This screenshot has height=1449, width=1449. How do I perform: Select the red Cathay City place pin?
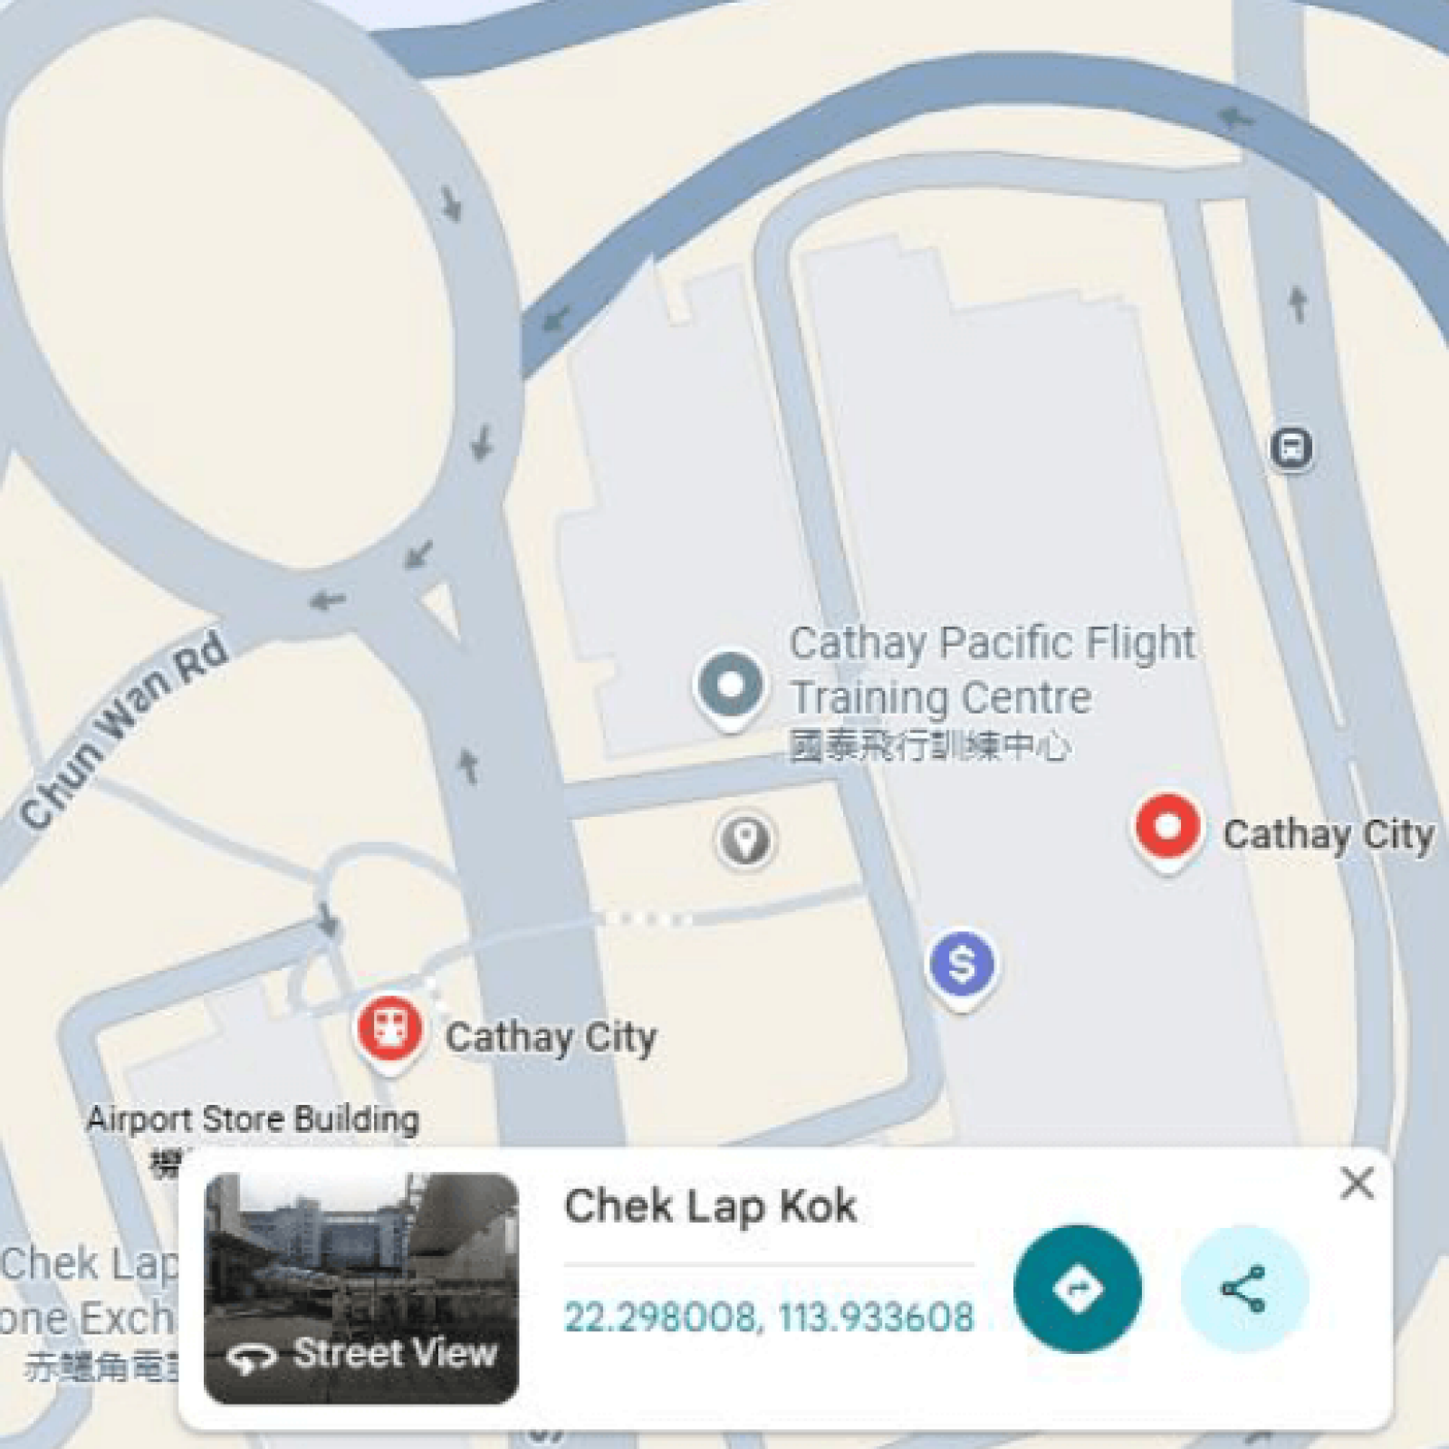[x=1167, y=832]
